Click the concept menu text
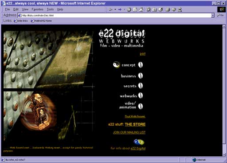The width and height of the screenshot is (227, 163). (x=129, y=65)
